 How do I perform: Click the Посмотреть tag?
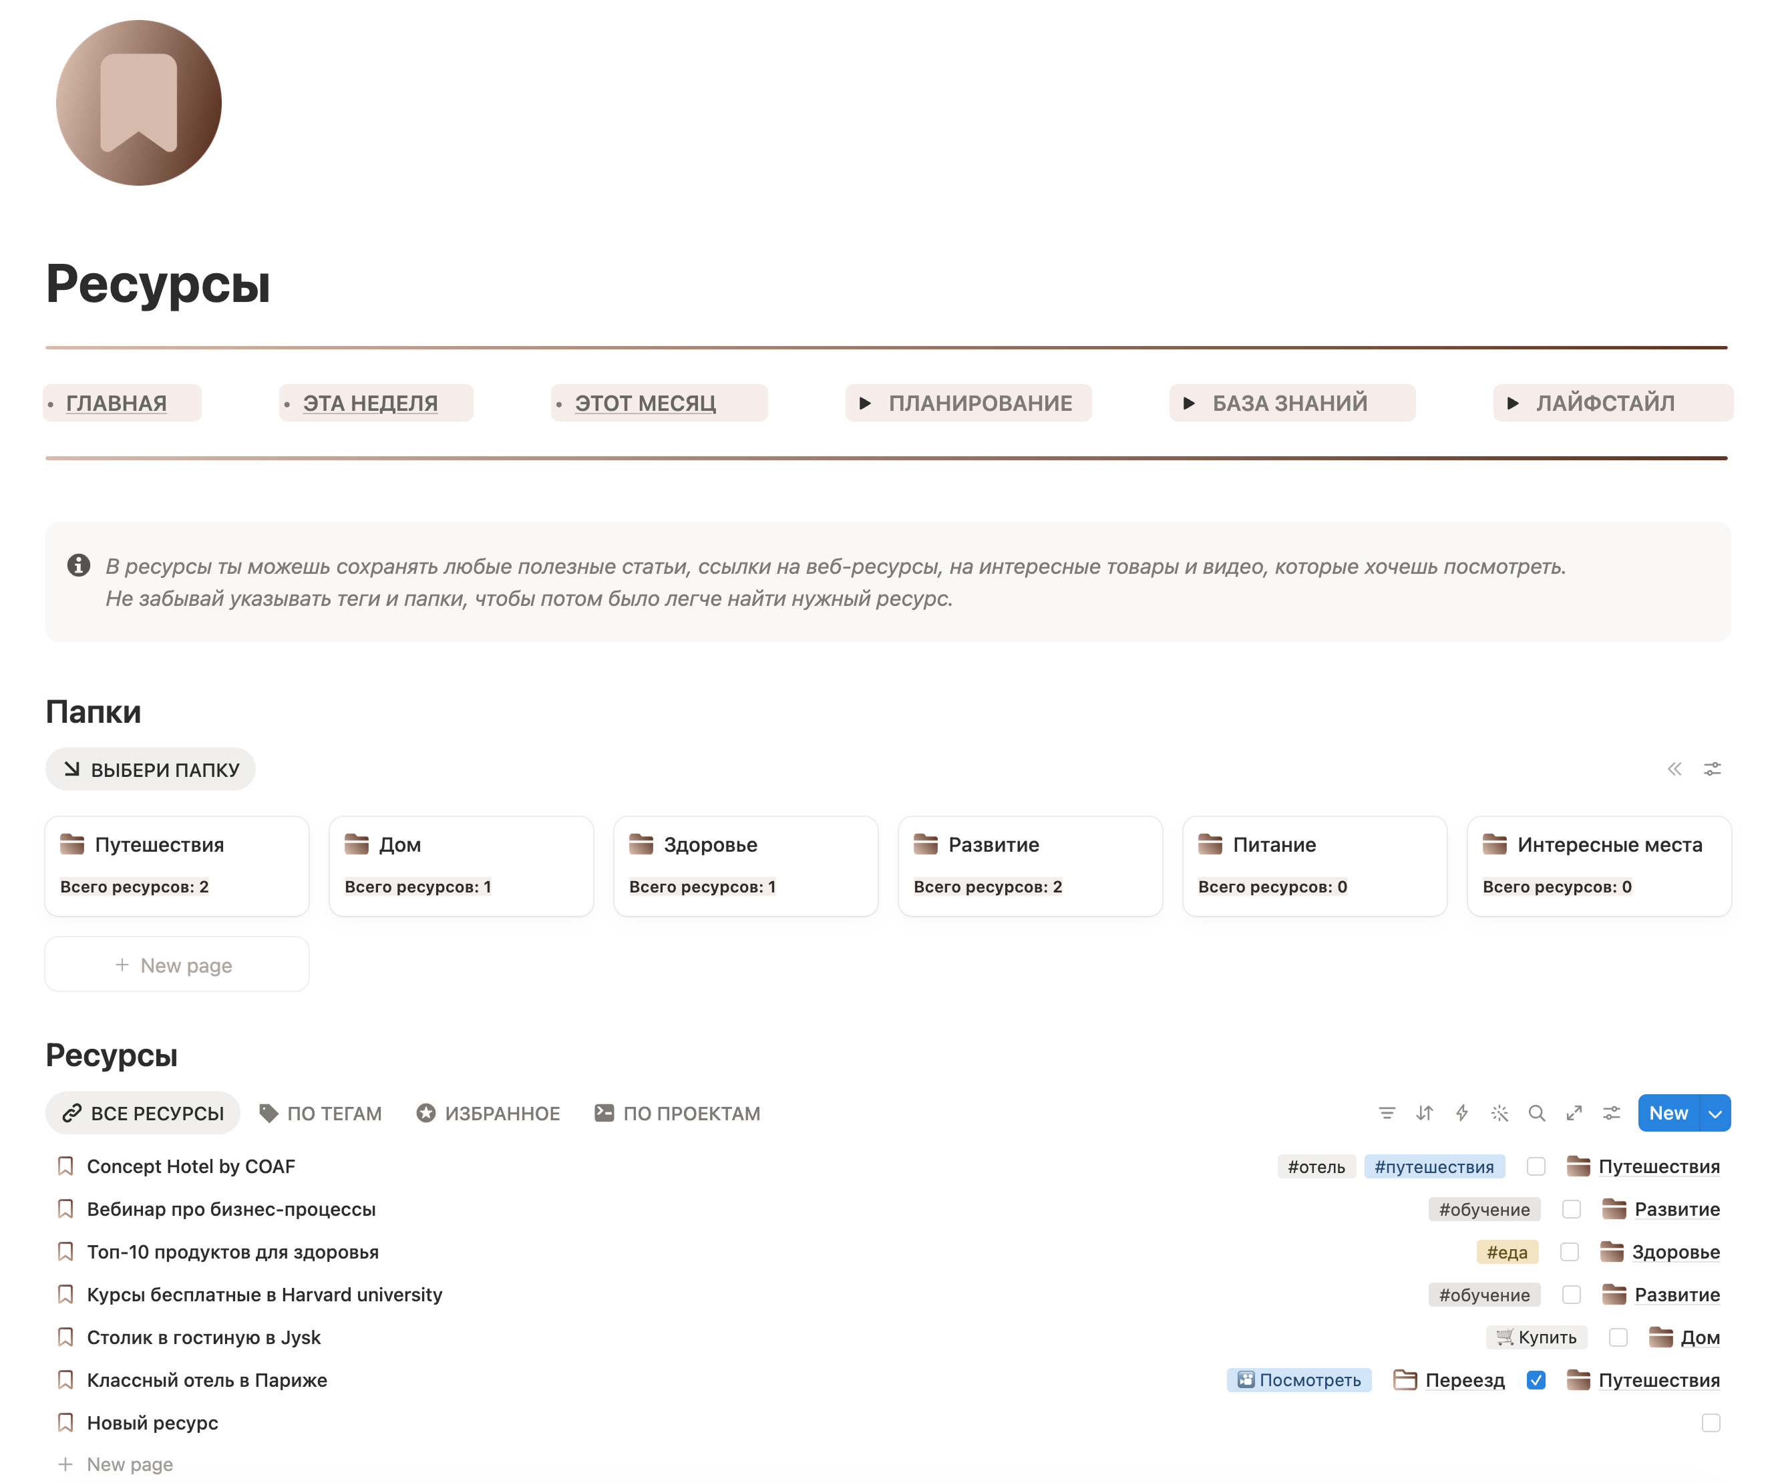1299,1380
